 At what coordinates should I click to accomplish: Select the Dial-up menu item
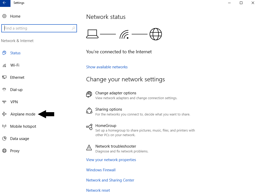16,90
